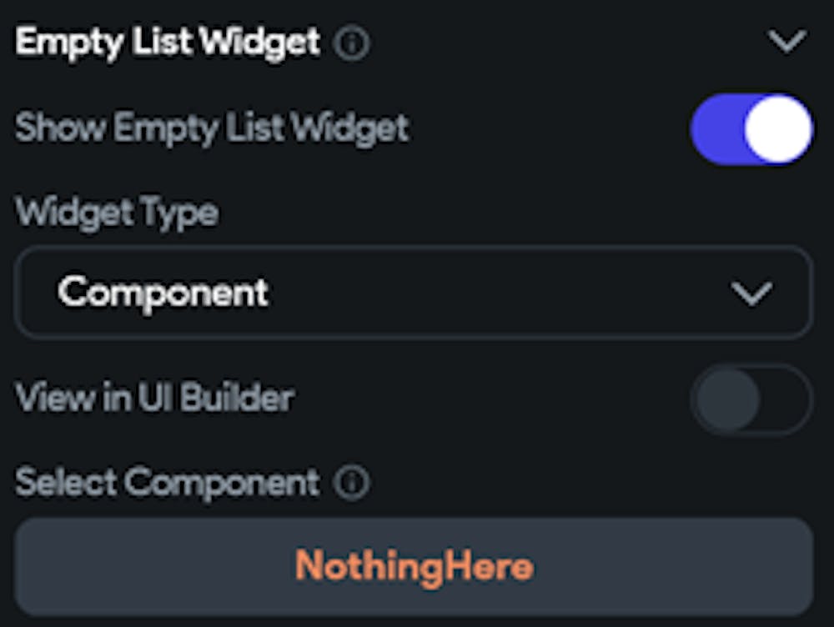Enable the View in UI Builder toggle
Image resolution: width=834 pixels, height=627 pixels.
coord(751,400)
